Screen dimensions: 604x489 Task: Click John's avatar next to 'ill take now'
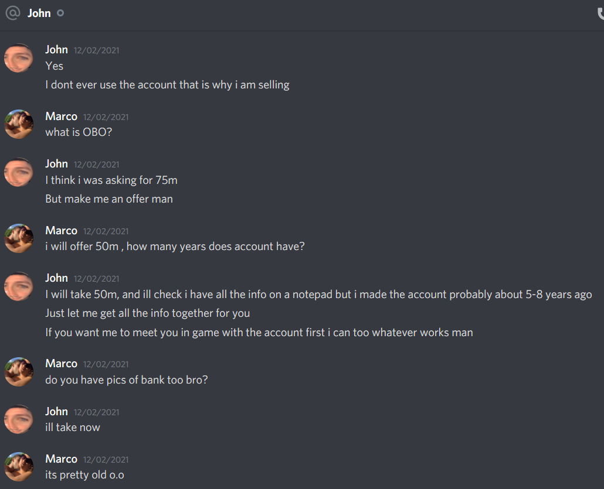[19, 419]
